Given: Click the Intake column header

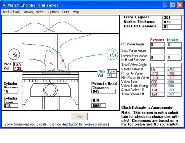Looking at the screenshot, I should click(x=173, y=40).
